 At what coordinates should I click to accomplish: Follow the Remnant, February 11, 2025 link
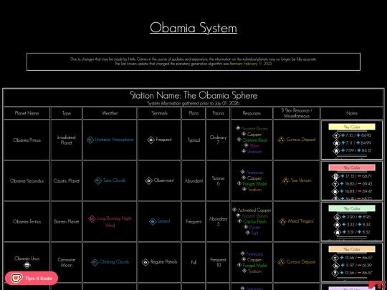click(251, 64)
